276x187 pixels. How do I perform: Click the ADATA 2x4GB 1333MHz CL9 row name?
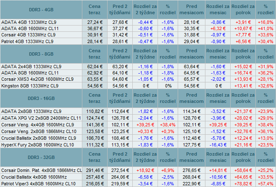click(x=31, y=67)
